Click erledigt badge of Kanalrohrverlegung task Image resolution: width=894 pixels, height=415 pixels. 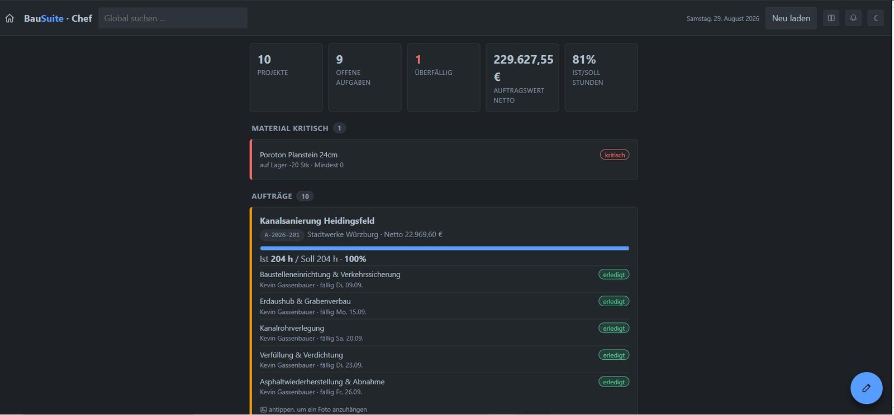coord(614,328)
